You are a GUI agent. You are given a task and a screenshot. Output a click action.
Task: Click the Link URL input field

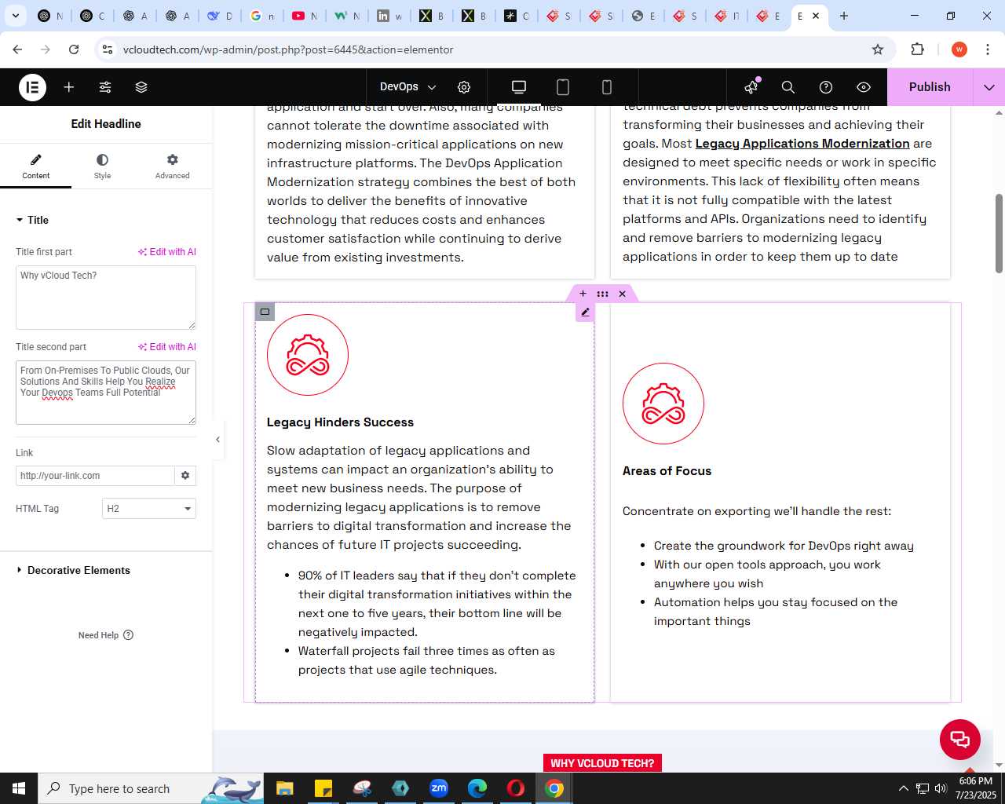click(x=95, y=476)
